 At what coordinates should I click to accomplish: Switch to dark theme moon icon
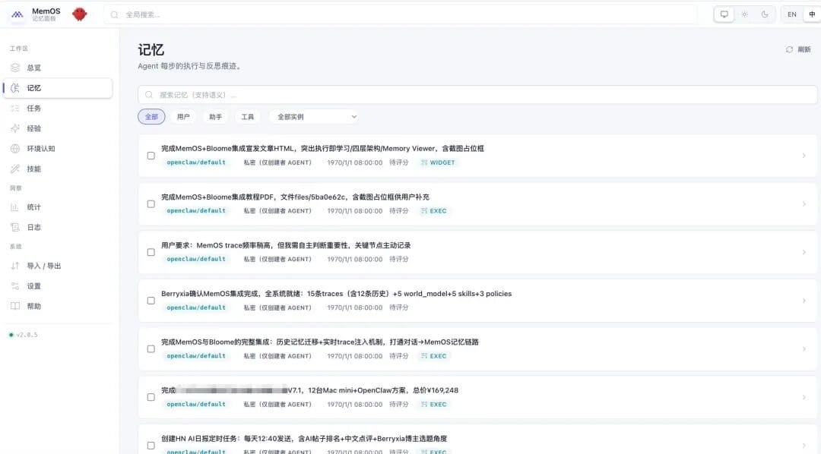pos(765,14)
